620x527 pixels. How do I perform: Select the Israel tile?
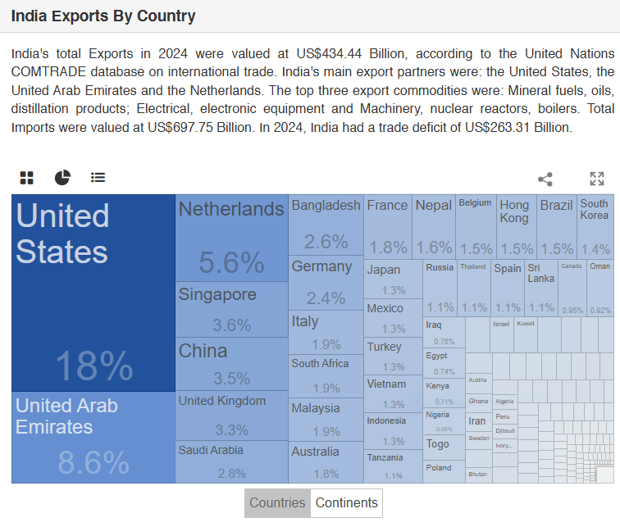pyautogui.click(x=502, y=335)
